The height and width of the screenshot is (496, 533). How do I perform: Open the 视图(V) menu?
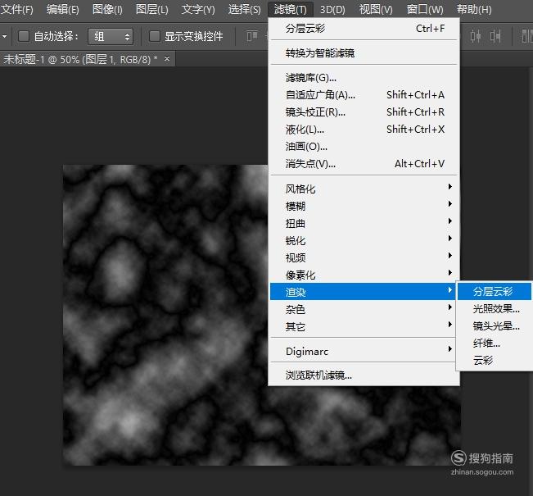click(x=376, y=9)
